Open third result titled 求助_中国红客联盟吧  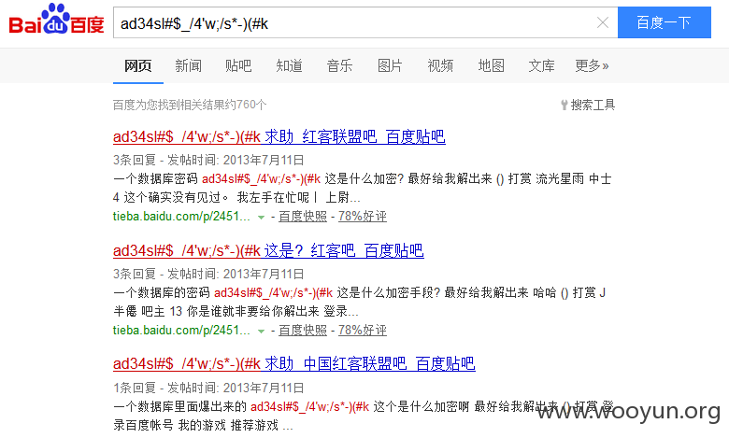pos(293,363)
